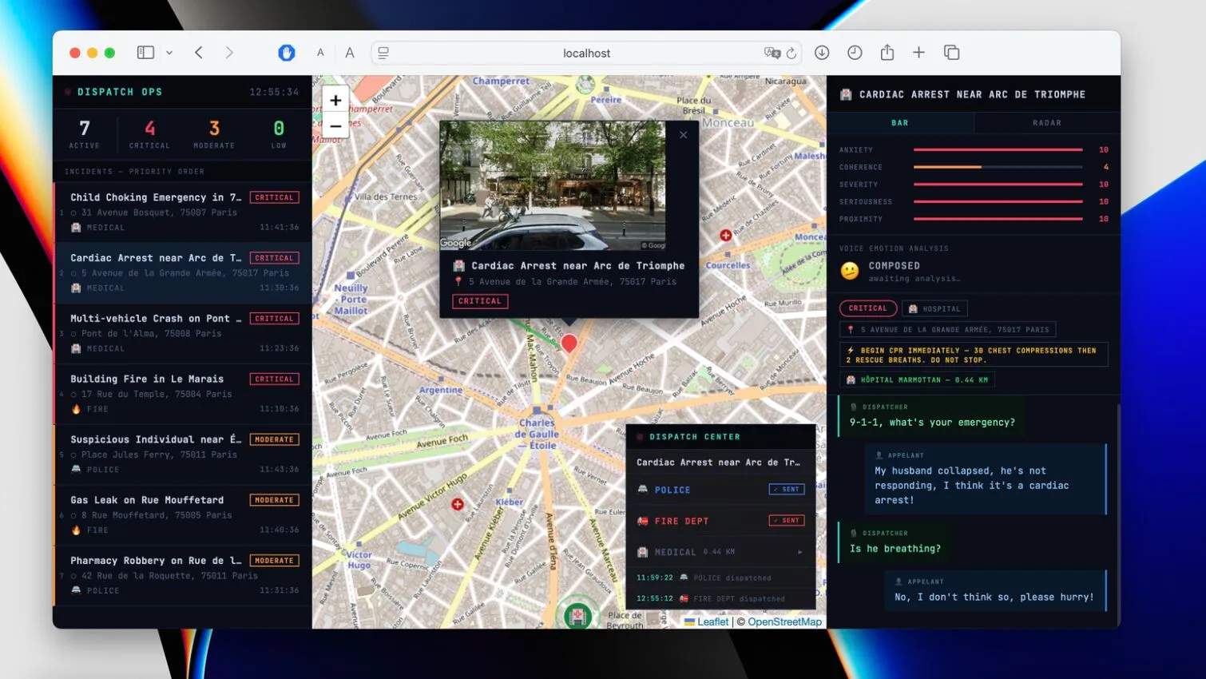Viewport: 1206px width, 679px height.
Task: Click hospital cross marker near Rue de Courcelles
Action: tap(725, 235)
